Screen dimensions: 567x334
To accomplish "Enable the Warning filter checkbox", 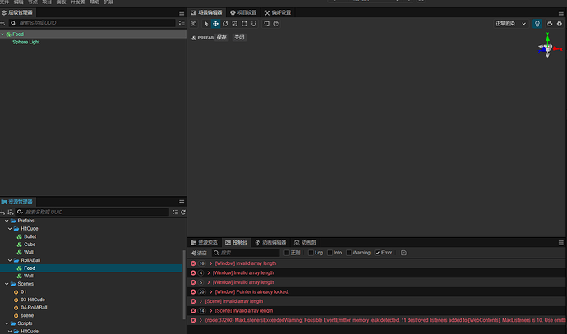I will tap(348, 253).
